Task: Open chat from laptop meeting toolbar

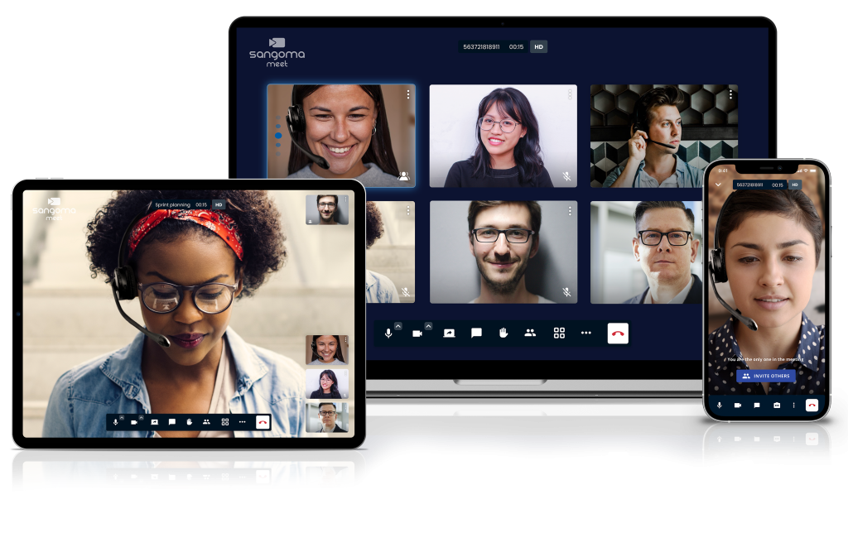Action: 476,333
